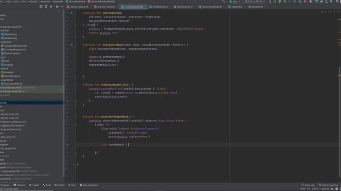Switch to the HomeViewModel.kt tab
Screen dimensions: 341x191
coord(212,7)
